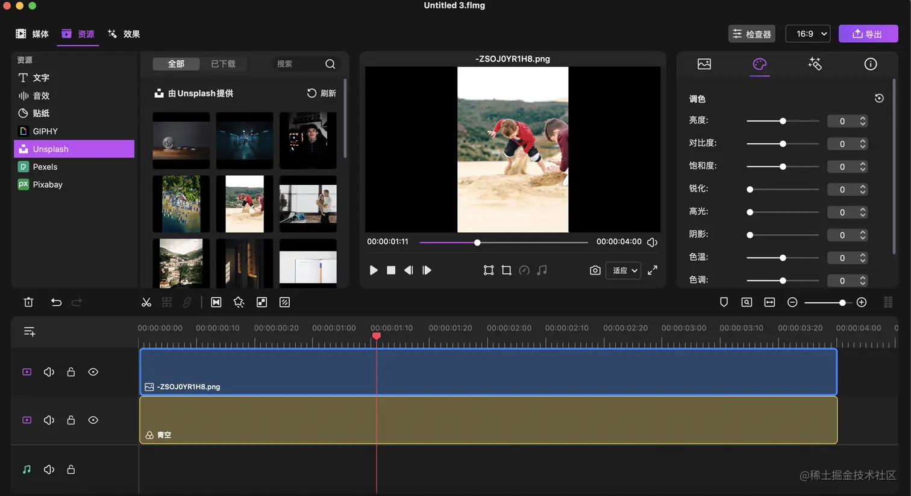The image size is (911, 496).
Task: Mute the -ZSOJ0YR1H8.png track
Action: 49,372
